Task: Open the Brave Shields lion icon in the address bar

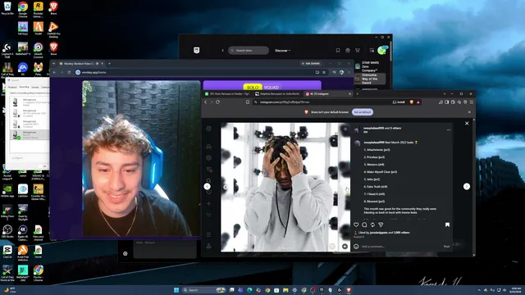Action: pyautogui.click(x=412, y=102)
